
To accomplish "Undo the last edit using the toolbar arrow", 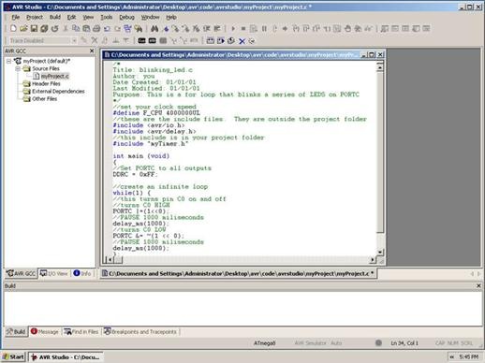I will 107,28.
